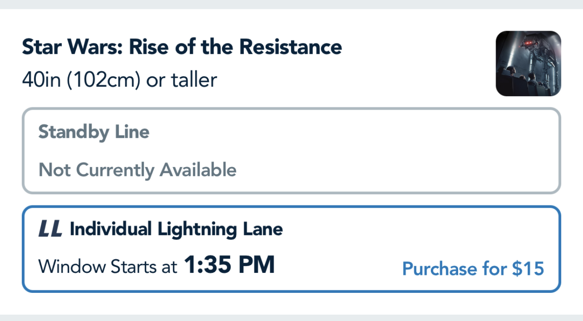Open Star Wars: Rise of the Resistance title
This screenshot has width=583, height=321.
pos(182,47)
